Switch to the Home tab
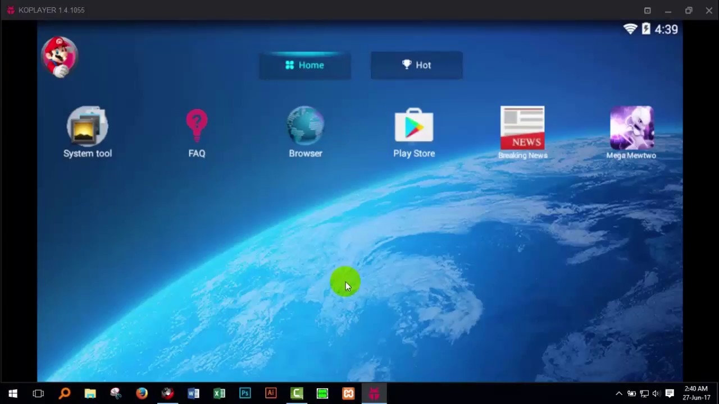The image size is (719, 404). (305, 65)
